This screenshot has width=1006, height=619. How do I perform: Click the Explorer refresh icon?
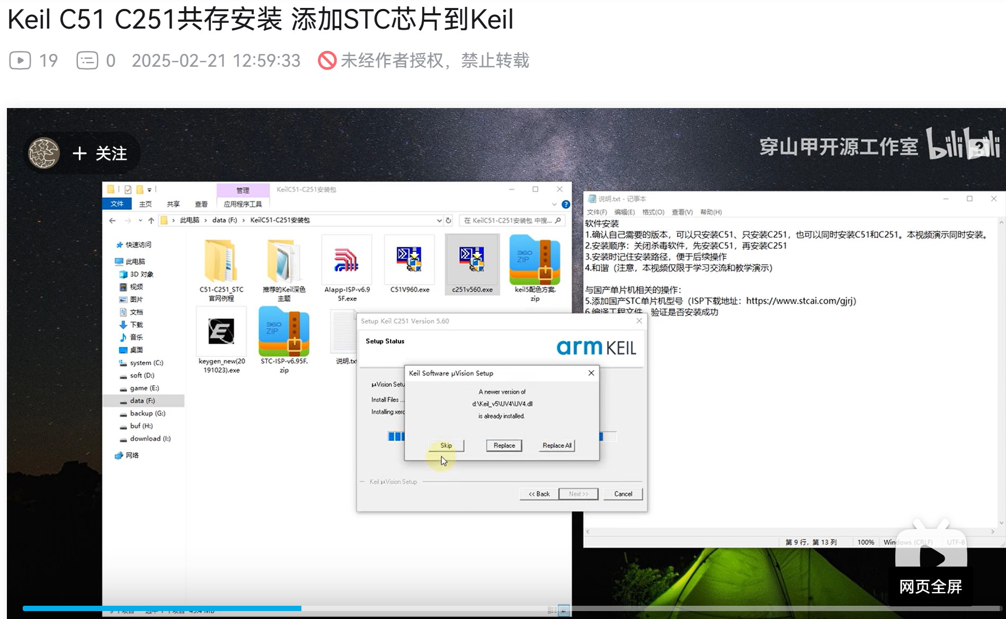[449, 220]
